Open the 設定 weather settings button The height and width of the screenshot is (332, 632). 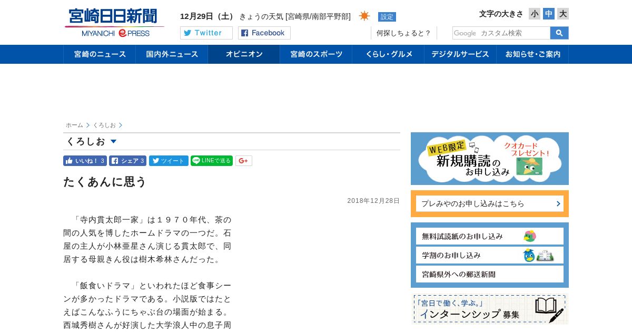click(387, 17)
